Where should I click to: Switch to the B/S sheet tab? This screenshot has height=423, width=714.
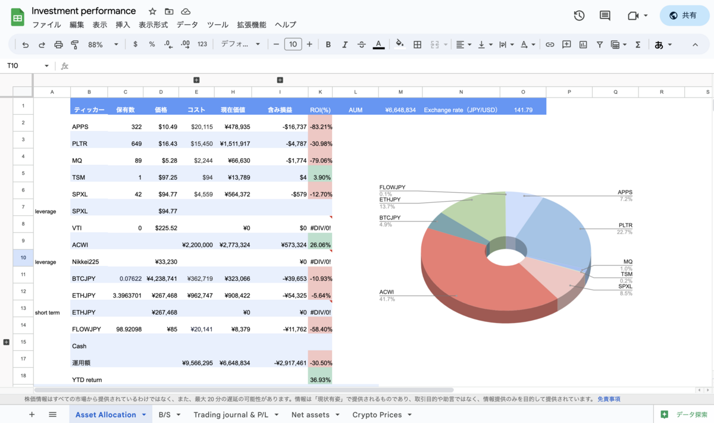point(164,414)
